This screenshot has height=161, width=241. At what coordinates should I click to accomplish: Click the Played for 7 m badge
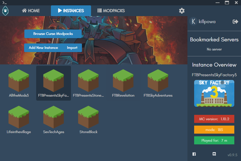(214, 141)
